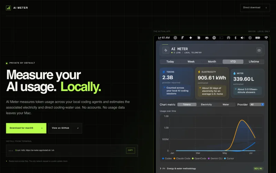Click the dashed rectangle icon in menu bar
The width and height of the screenshot is (276, 173).
[x=221, y=38]
